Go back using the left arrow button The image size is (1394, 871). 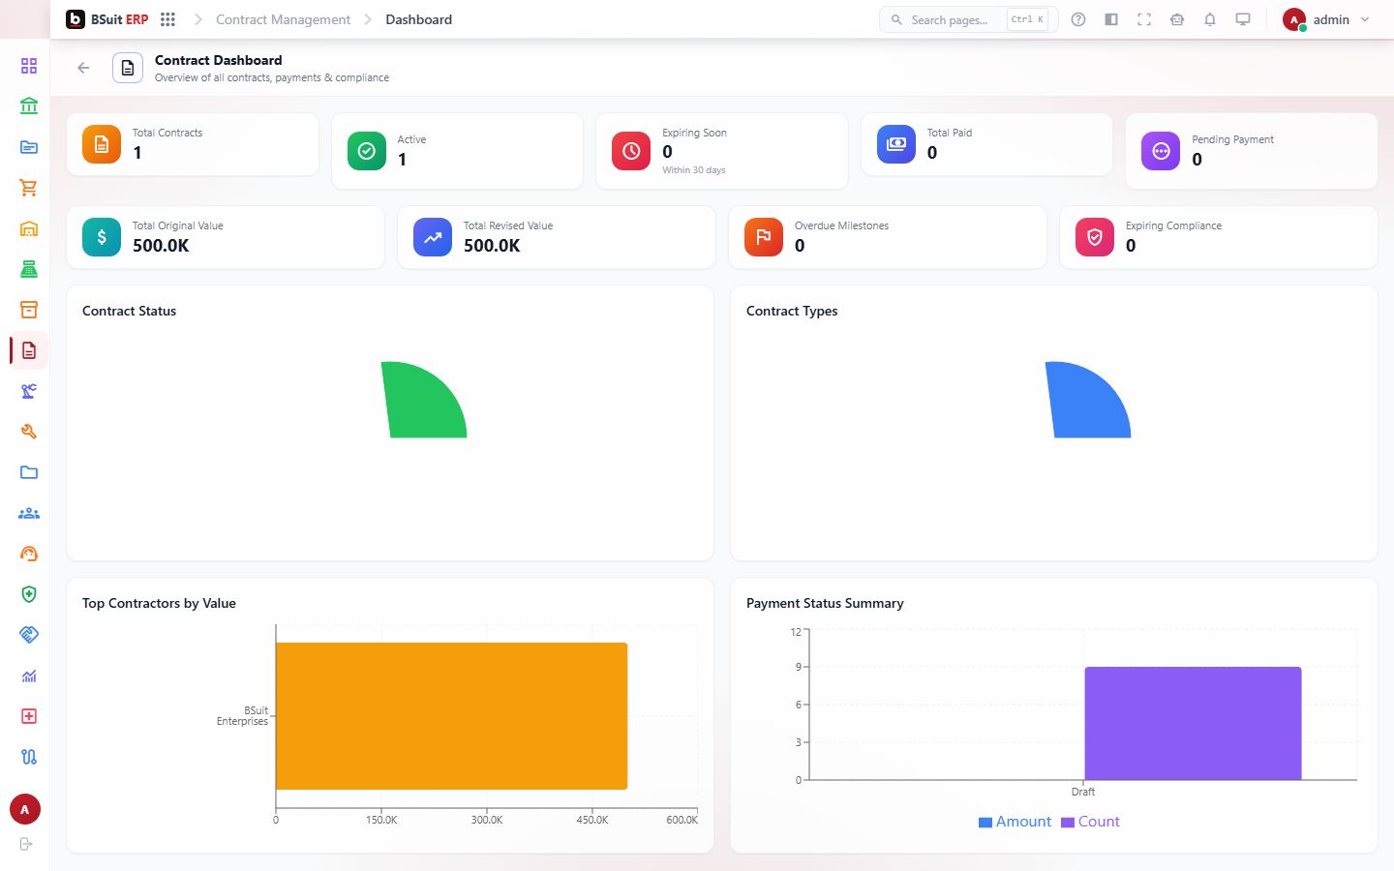click(83, 68)
